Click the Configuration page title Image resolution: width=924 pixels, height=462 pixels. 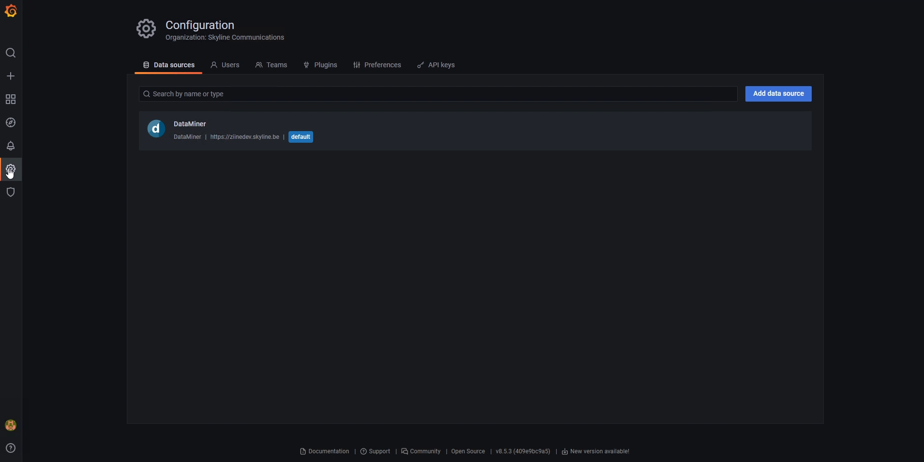point(200,25)
